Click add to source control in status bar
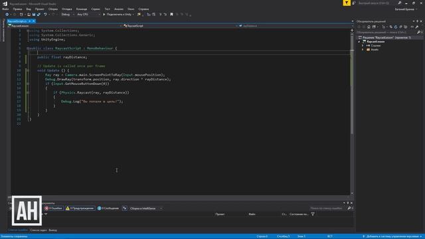 (x=391, y=236)
